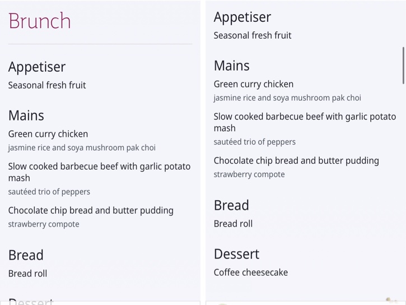Click Bread roll in left panel

[x=27, y=274]
